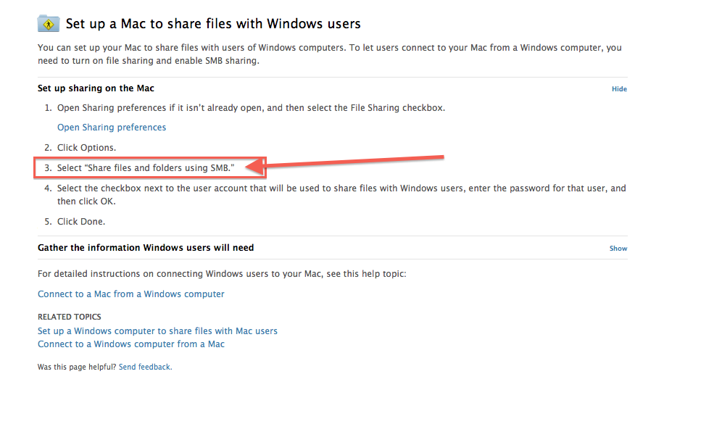The height and width of the screenshot is (424, 722).
Task: Click the Send feedback link
Action: [x=145, y=367]
